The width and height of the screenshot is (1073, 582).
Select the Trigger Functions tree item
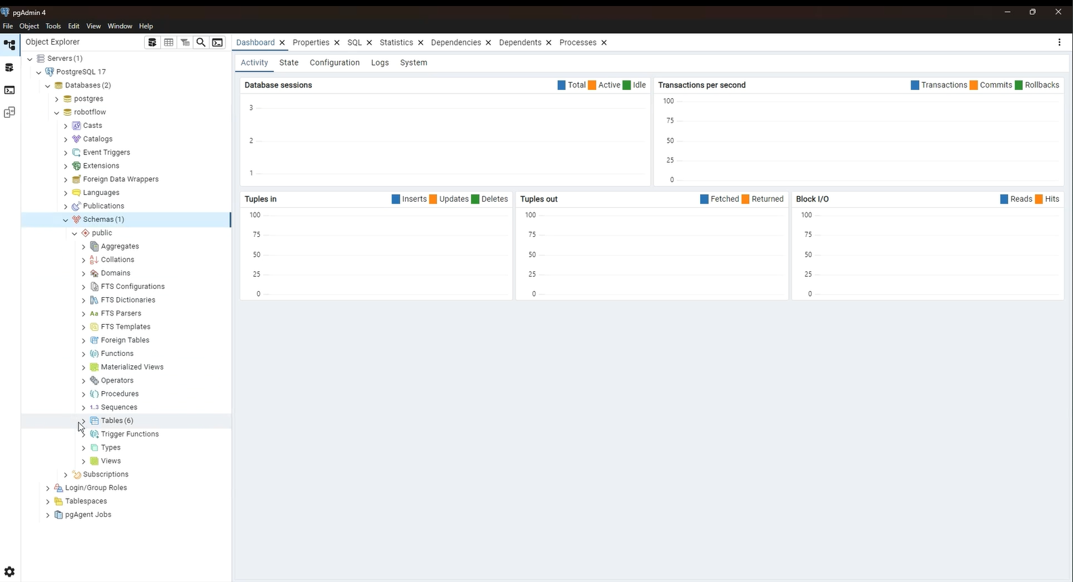tap(129, 434)
